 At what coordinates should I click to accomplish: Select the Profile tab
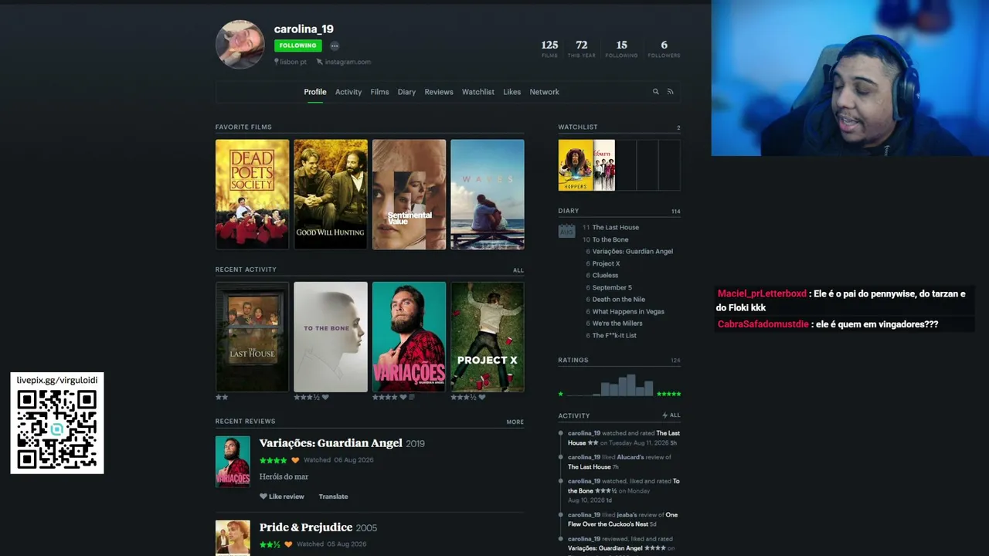(315, 92)
